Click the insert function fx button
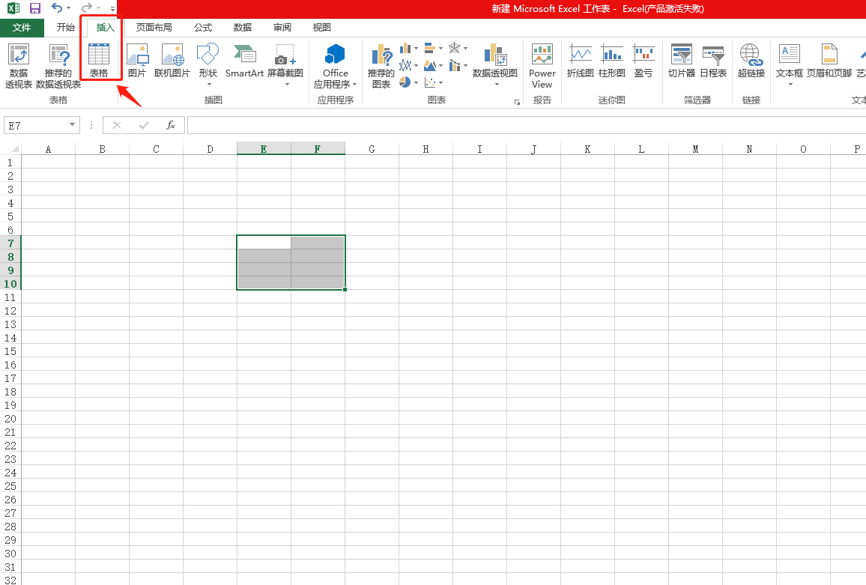Viewport: 866px width, 585px height. 171,125
